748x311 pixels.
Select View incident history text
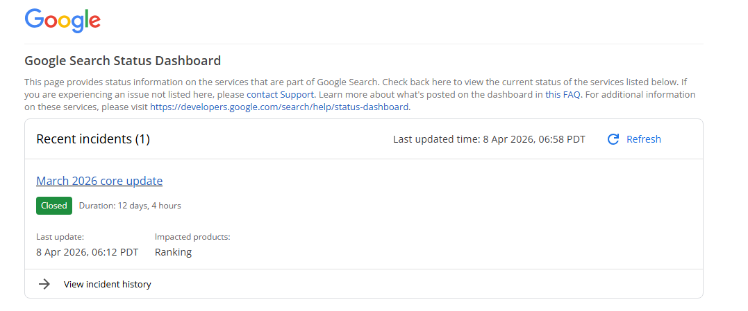[107, 284]
